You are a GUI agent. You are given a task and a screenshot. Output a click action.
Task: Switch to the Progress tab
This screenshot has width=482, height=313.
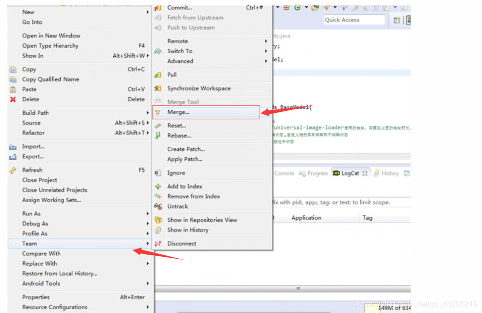[x=313, y=173]
